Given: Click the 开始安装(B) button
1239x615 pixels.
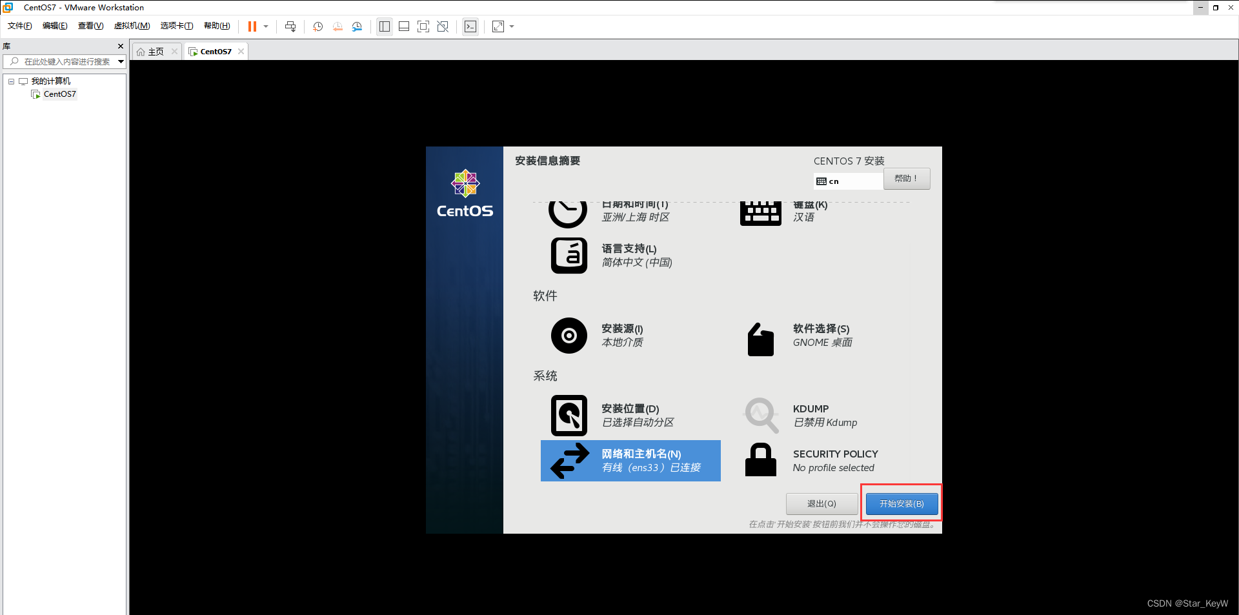Looking at the screenshot, I should 901,503.
